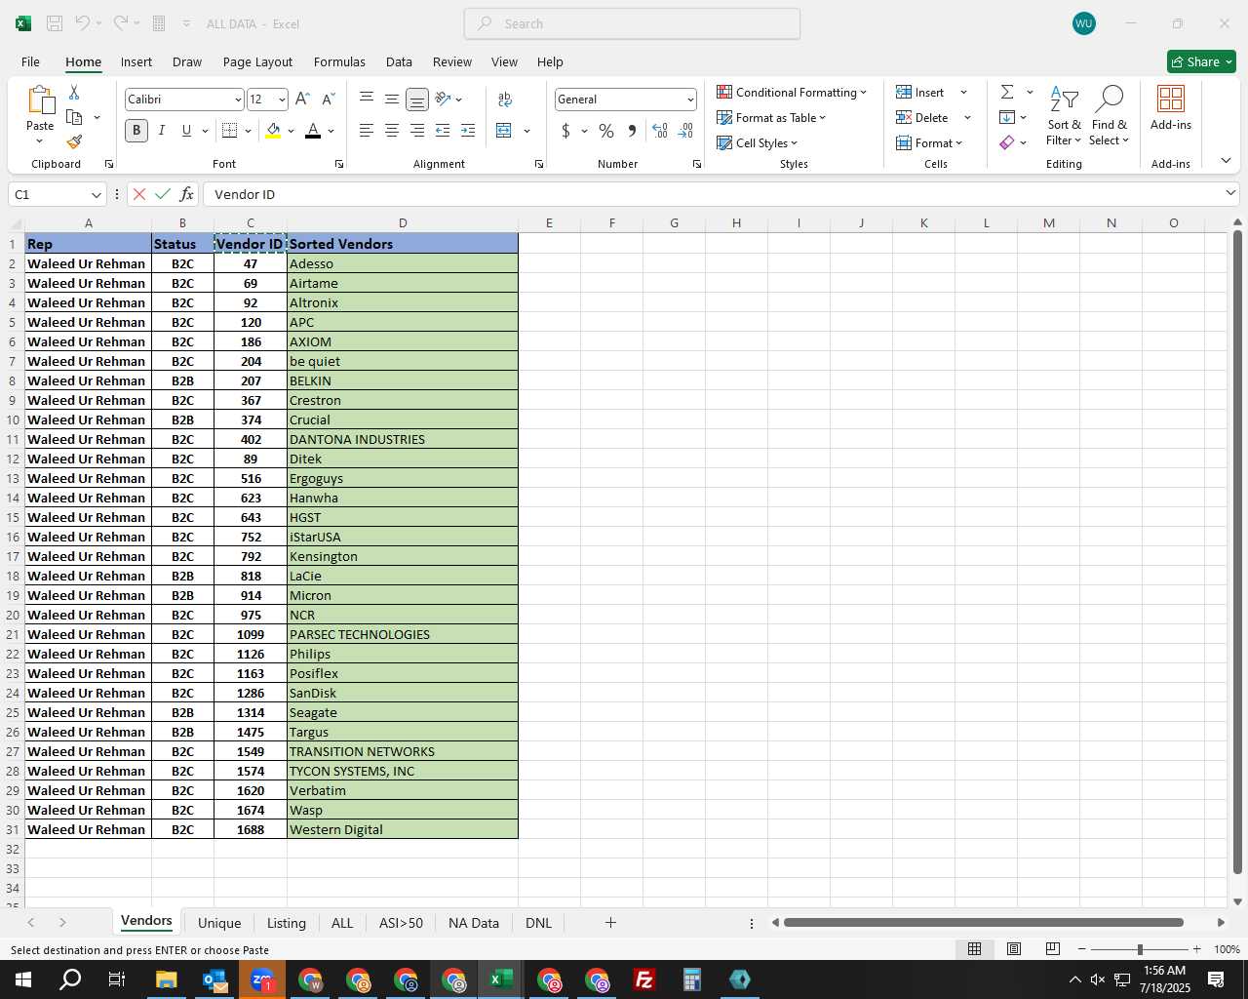Image resolution: width=1248 pixels, height=999 pixels.
Task: Apply Comma Style format
Action: (632, 131)
